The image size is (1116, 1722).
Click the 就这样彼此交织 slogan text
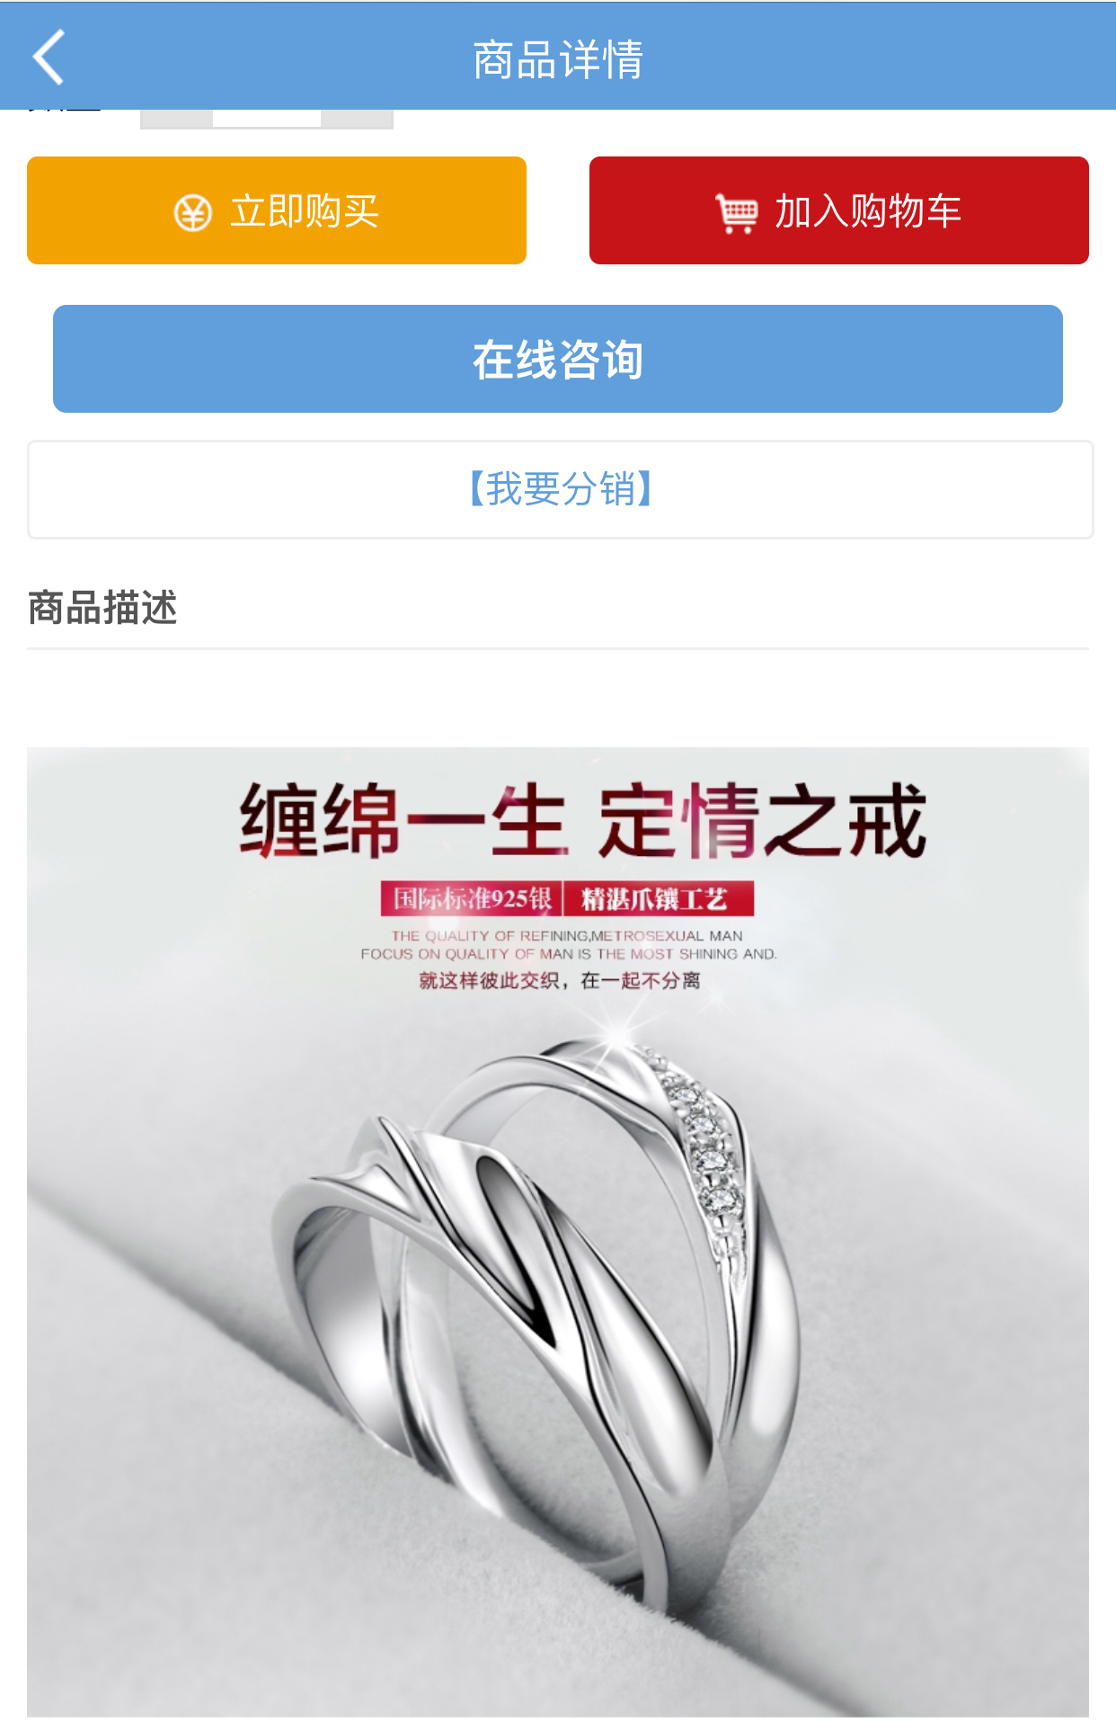tap(559, 980)
